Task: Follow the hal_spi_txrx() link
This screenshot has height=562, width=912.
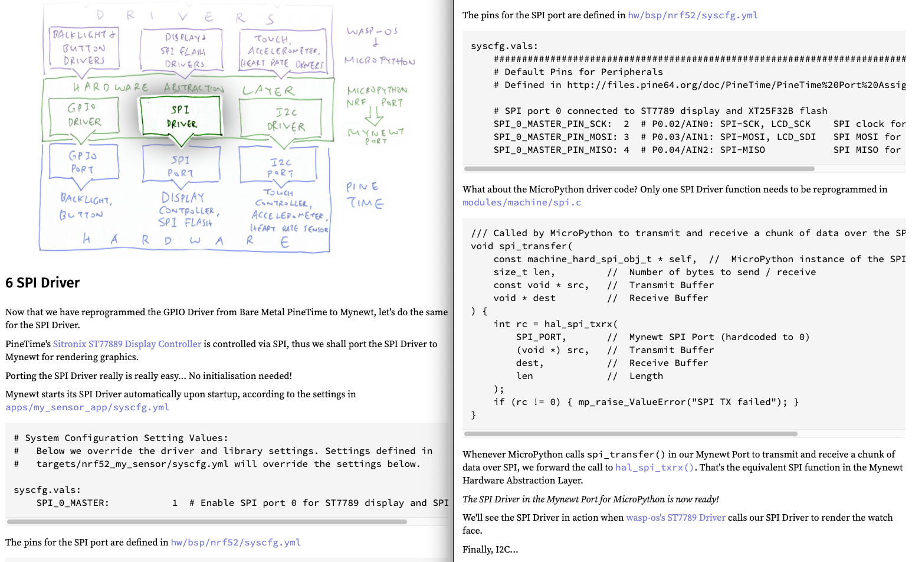Action: click(x=654, y=468)
